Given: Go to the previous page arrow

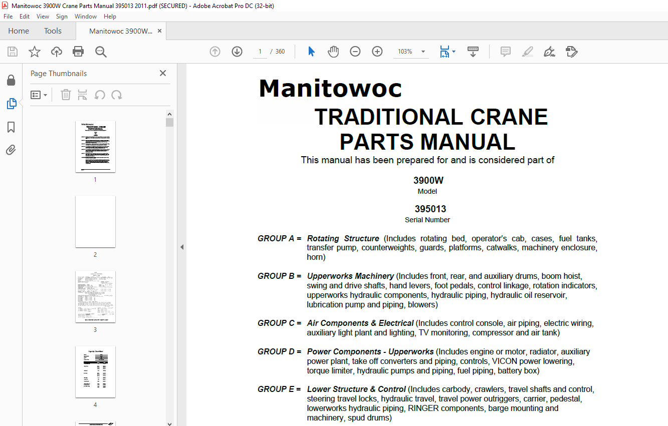Looking at the screenshot, I should click(x=215, y=52).
